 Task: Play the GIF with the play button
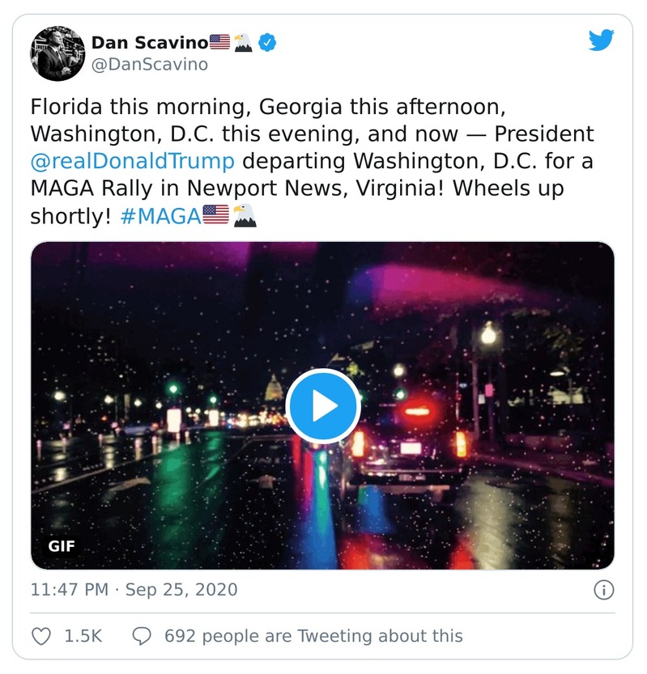coord(323,406)
